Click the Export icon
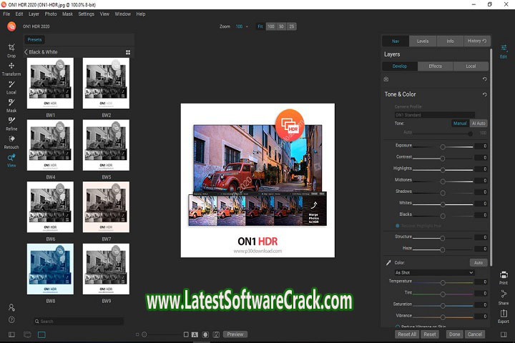Viewport: 515px width, 343px height. (x=504, y=315)
